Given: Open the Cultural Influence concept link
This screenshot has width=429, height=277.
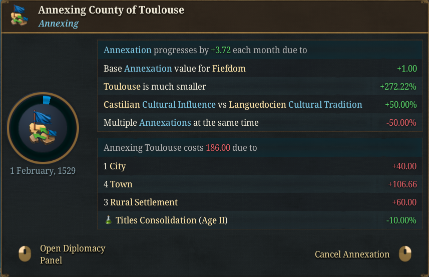Looking at the screenshot, I should point(179,105).
